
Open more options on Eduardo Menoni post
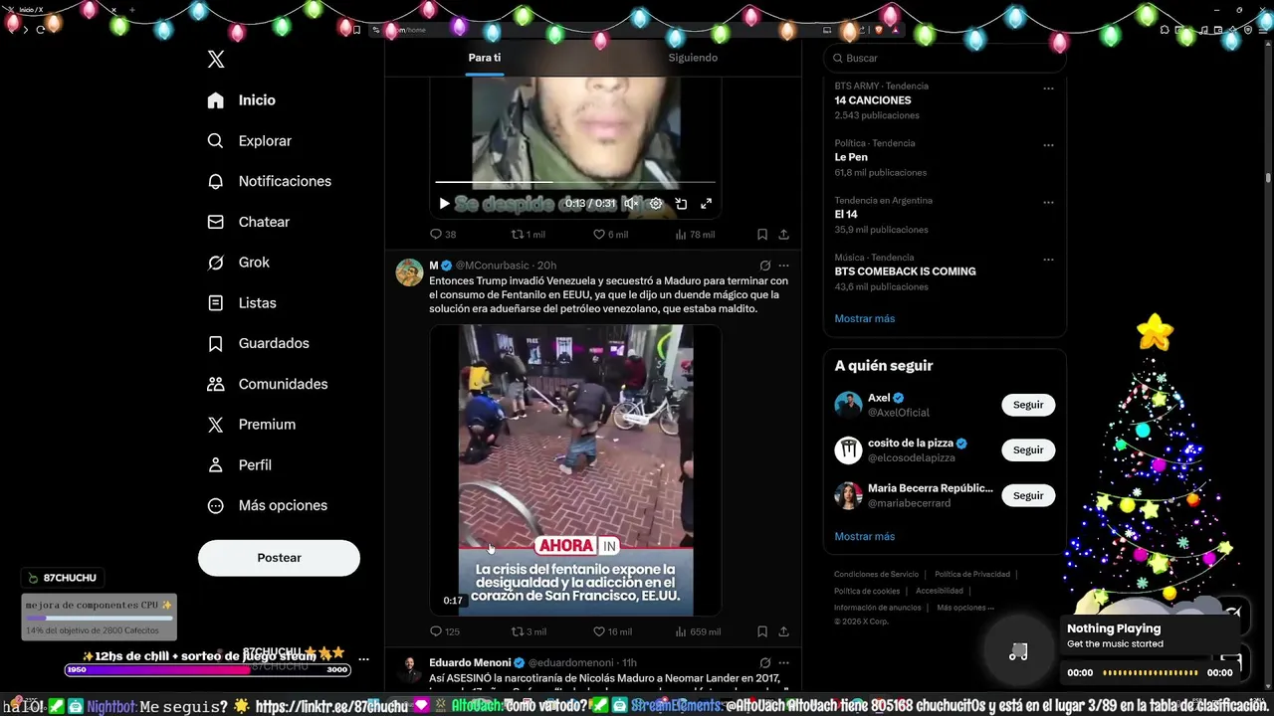pyautogui.click(x=783, y=662)
